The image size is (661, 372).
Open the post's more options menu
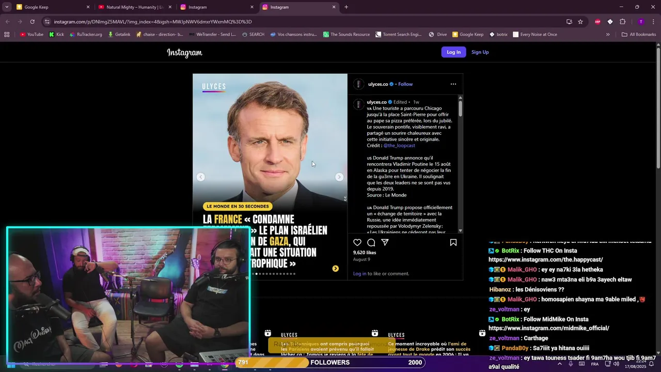click(453, 84)
